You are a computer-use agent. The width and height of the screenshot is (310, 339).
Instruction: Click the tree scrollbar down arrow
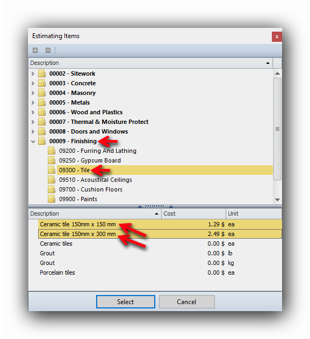[x=277, y=200]
